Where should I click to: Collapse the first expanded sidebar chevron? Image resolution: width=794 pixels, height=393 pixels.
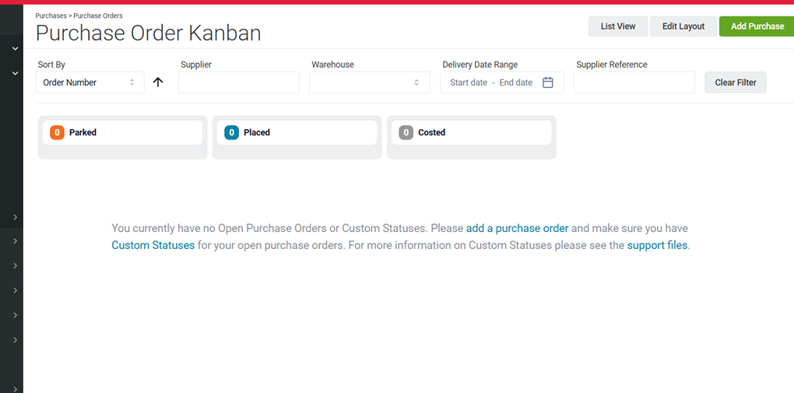coord(16,48)
